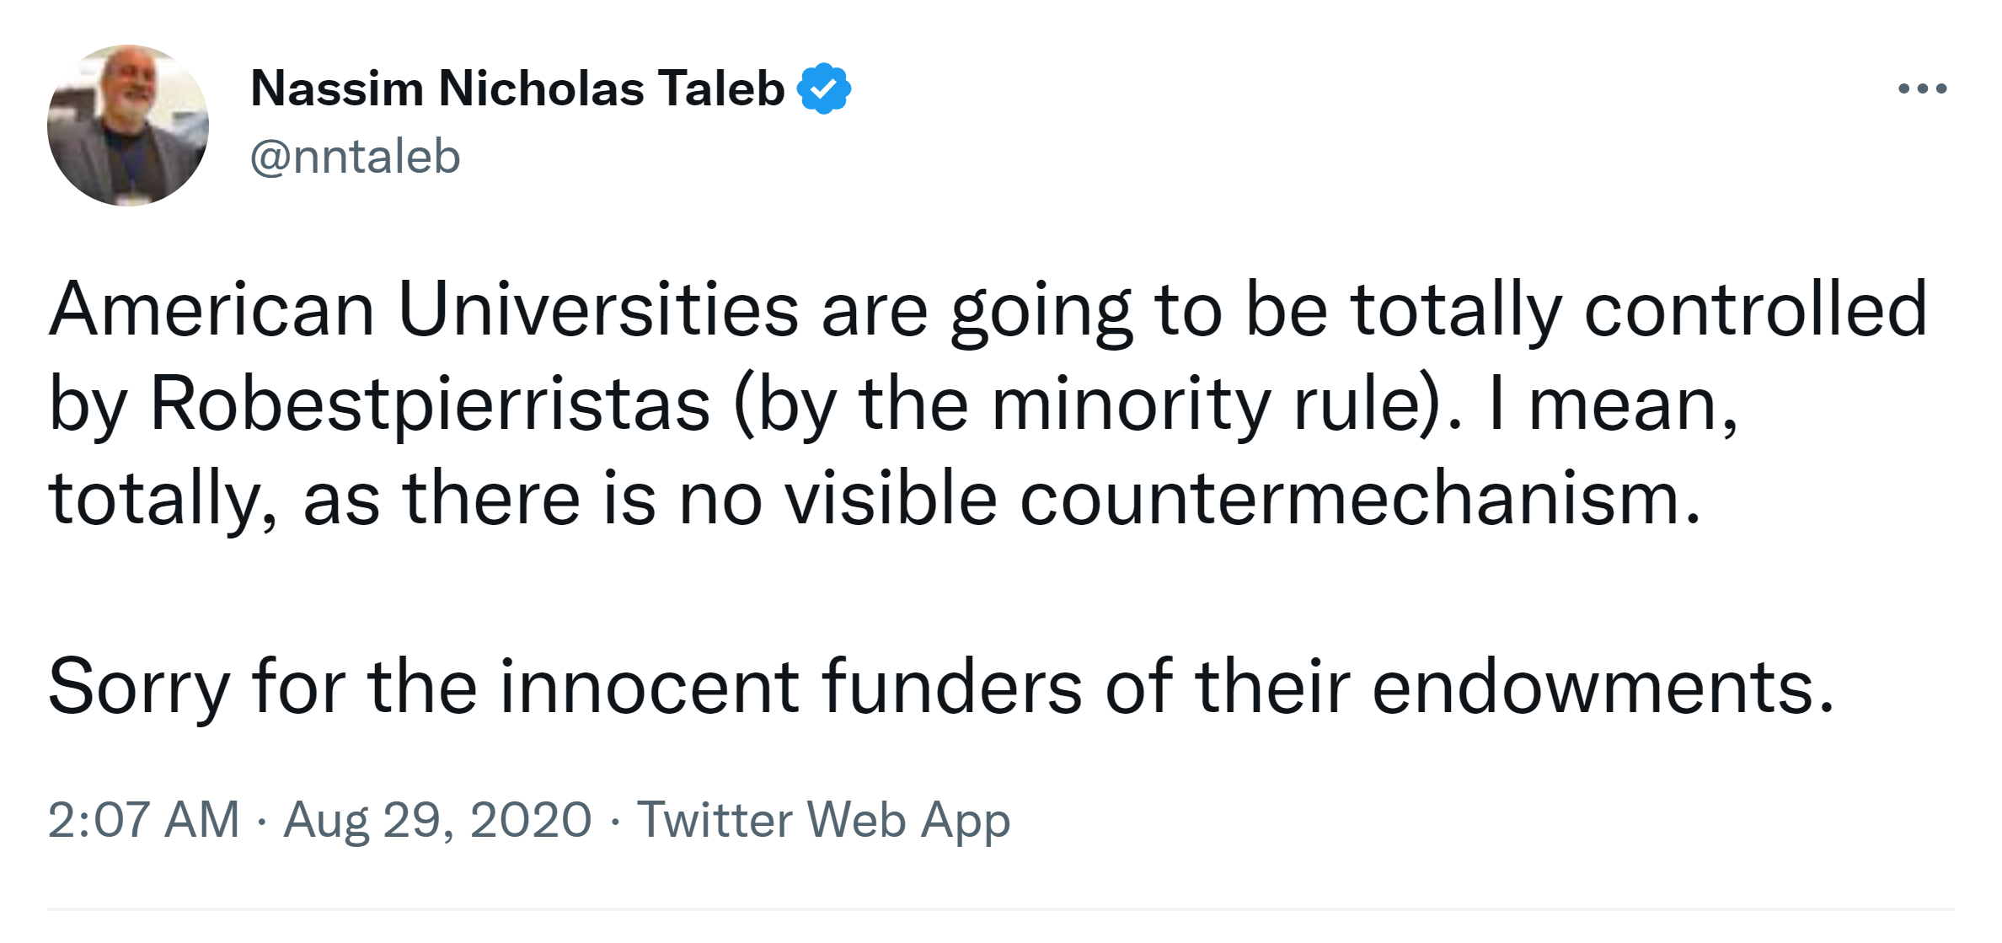
Task: Click the Nassim Nicholas Taleb display name
Action: 517,88
